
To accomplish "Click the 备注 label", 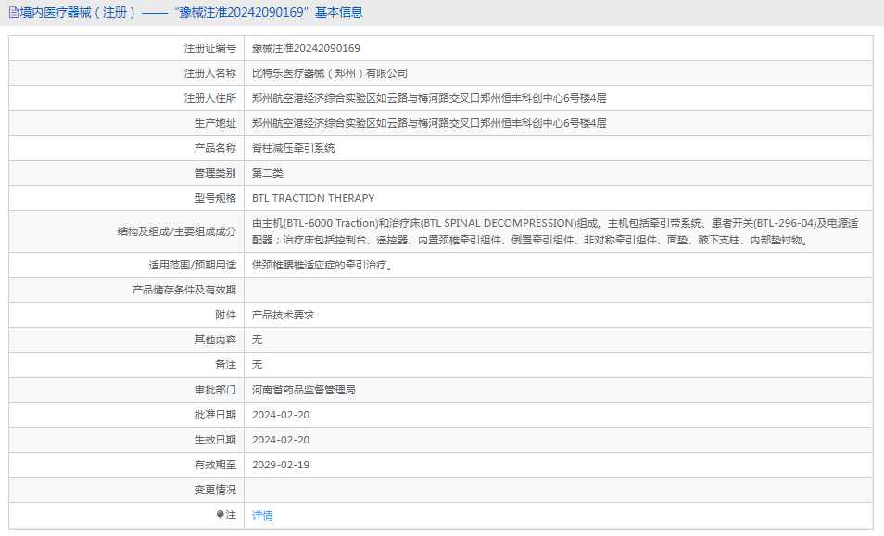I will [225, 365].
